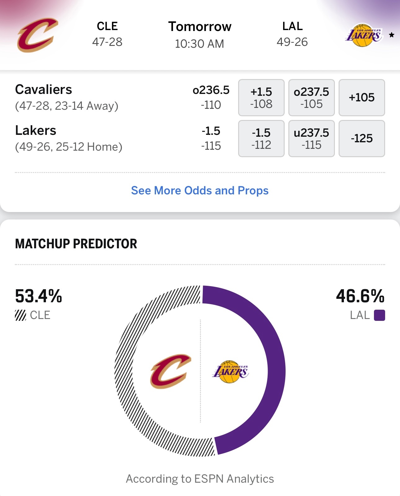Tap Lakers logo inside predictor donut
Screen dimensions: 400x496
pyautogui.click(x=230, y=372)
